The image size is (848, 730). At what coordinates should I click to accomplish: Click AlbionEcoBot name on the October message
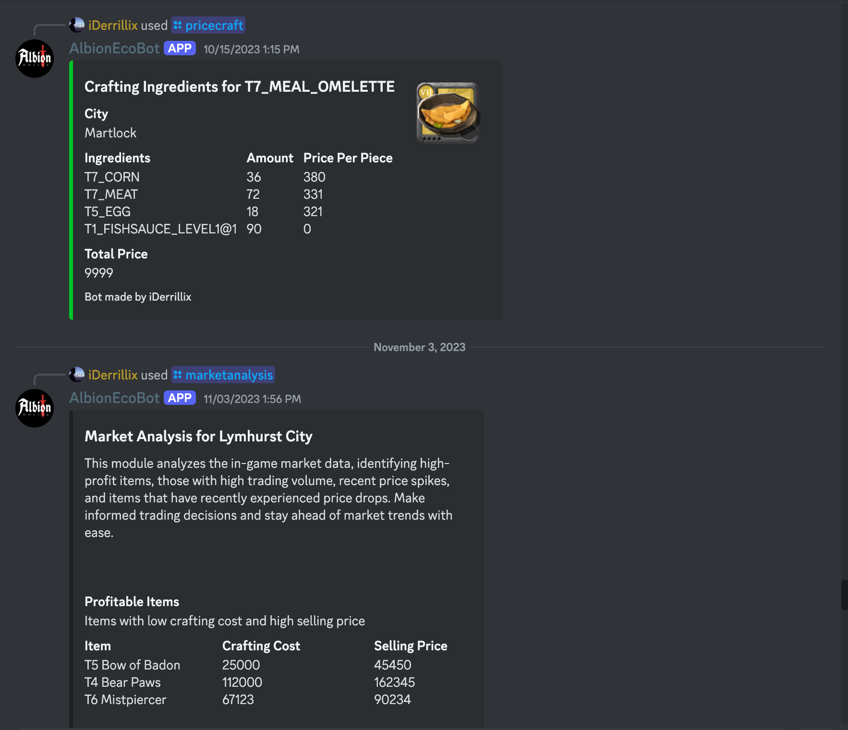tap(114, 49)
